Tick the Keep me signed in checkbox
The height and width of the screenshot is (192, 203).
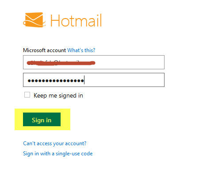tap(27, 95)
